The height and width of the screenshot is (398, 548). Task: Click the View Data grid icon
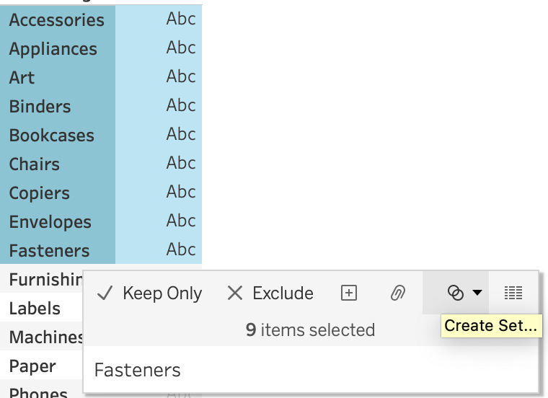click(513, 293)
